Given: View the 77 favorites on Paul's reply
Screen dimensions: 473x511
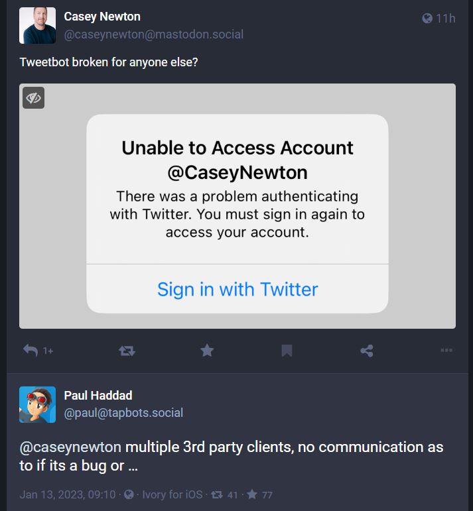Looking at the screenshot, I should pos(261,494).
